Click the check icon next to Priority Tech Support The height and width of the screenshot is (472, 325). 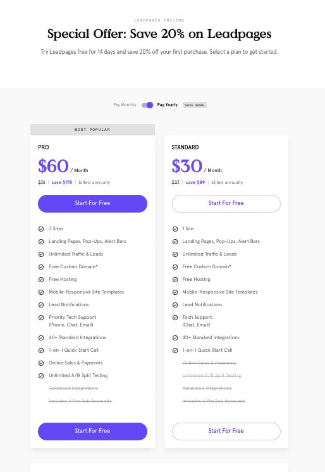(41, 318)
